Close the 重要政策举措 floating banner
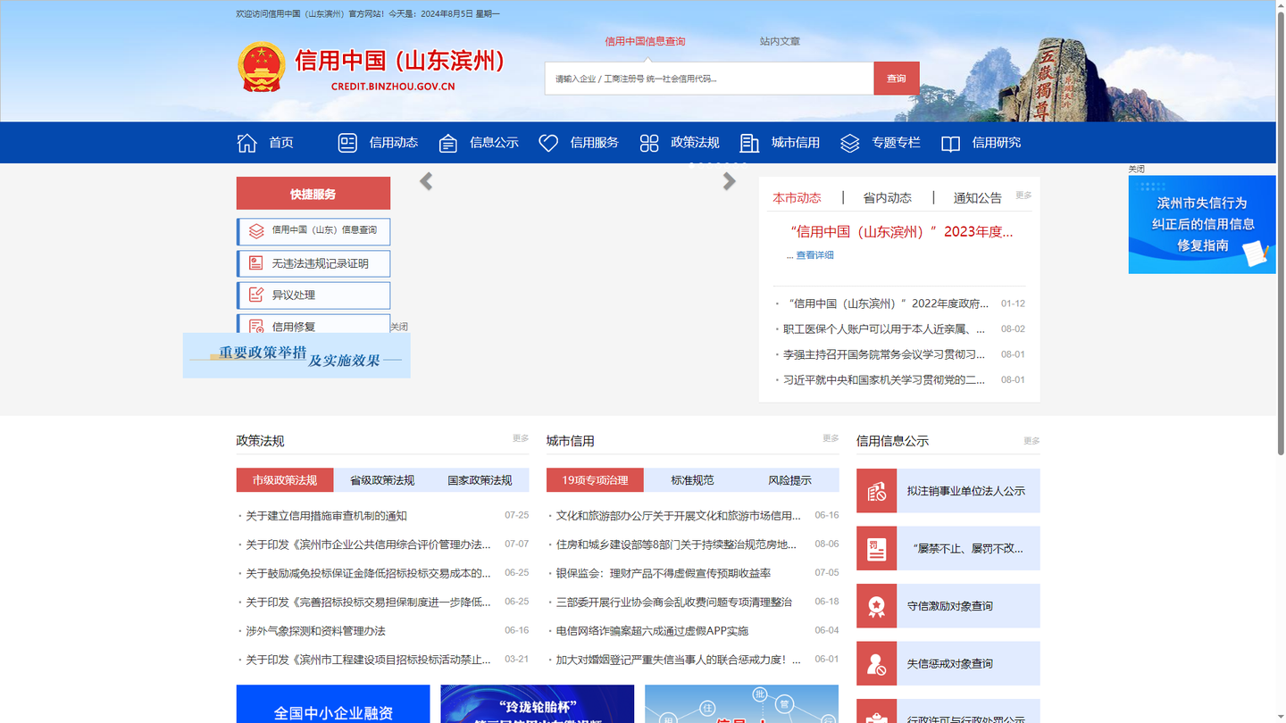The height and width of the screenshot is (723, 1286). (399, 327)
